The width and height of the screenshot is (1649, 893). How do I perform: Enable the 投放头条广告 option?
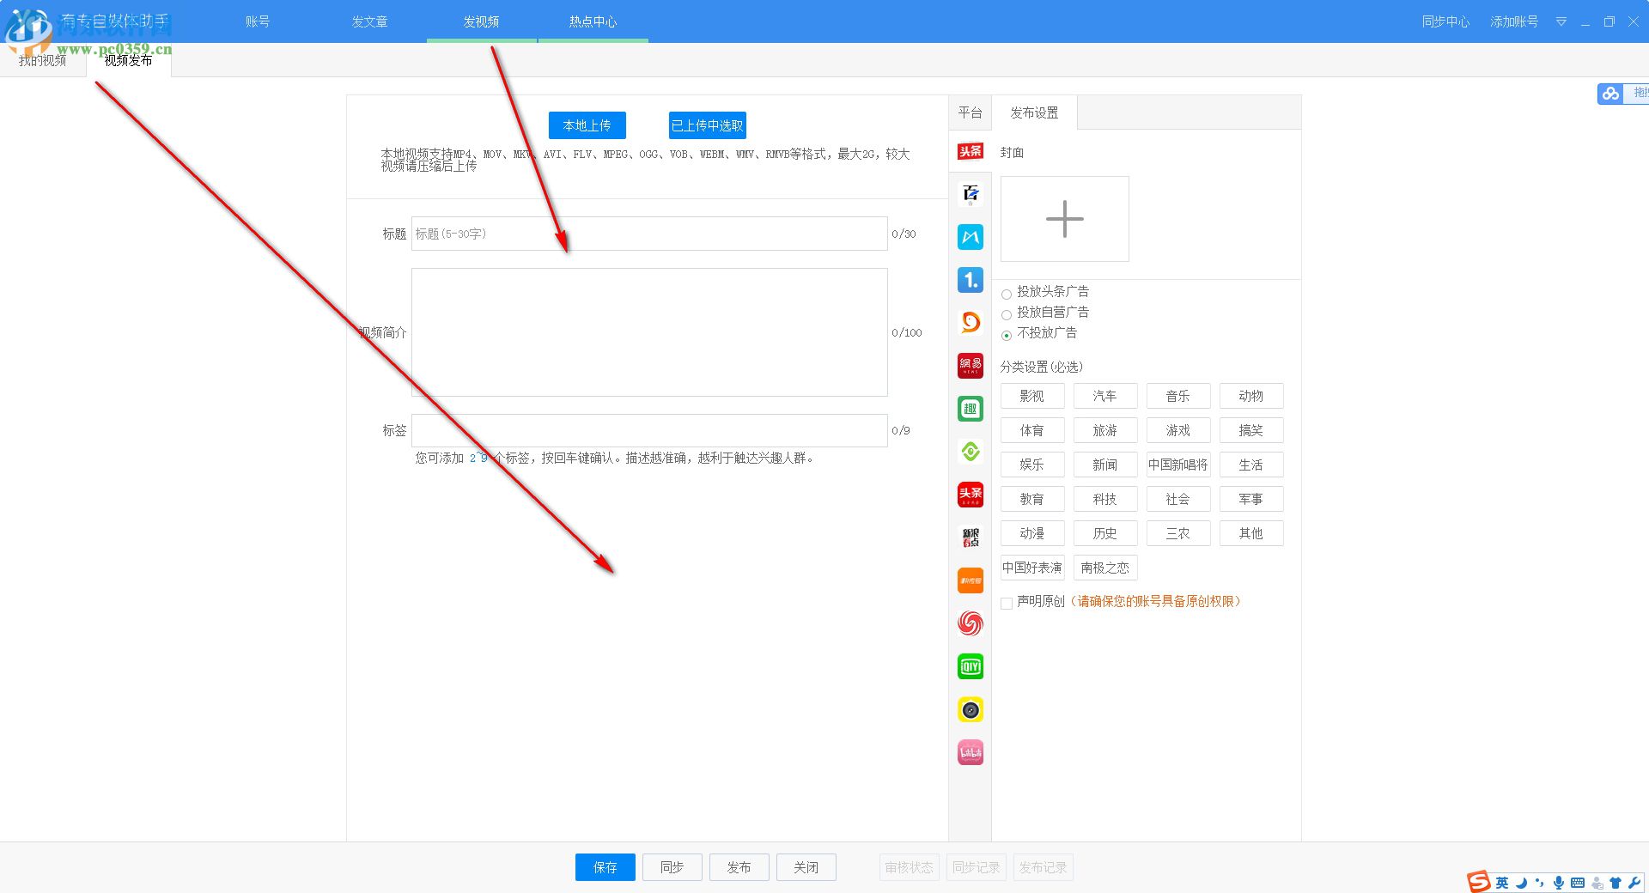pyautogui.click(x=1007, y=294)
